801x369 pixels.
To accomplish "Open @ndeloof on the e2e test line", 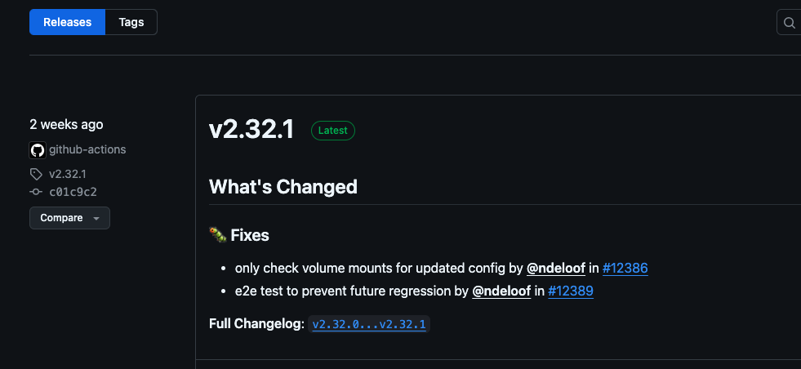I will point(501,291).
